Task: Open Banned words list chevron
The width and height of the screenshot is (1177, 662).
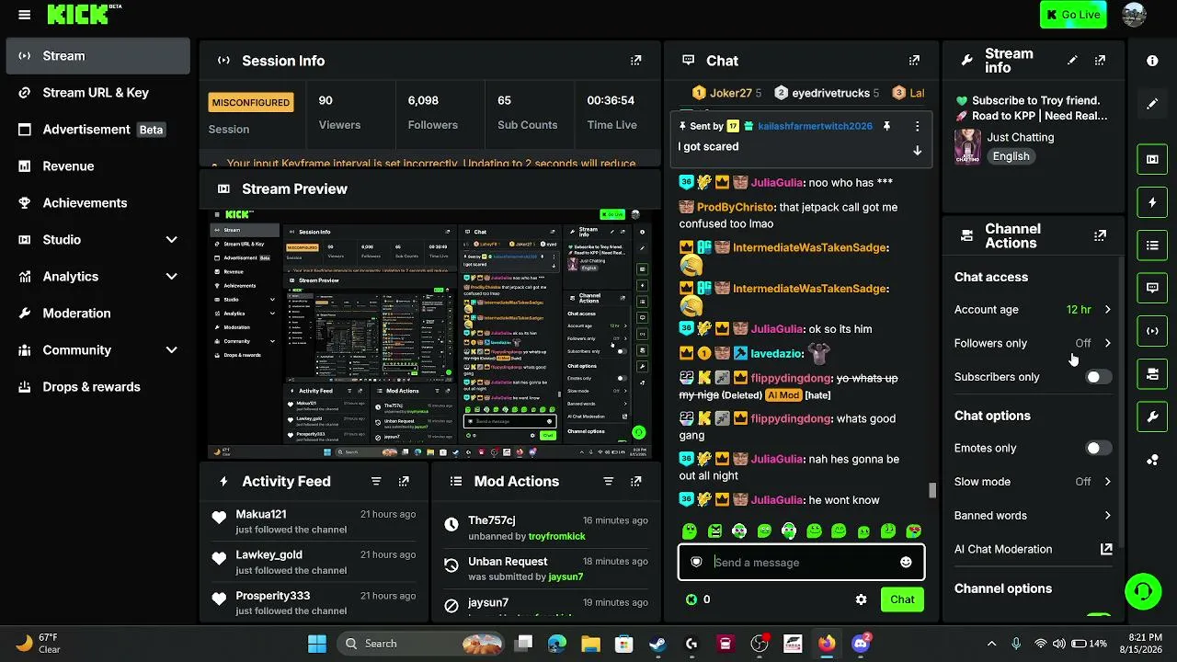Action: pyautogui.click(x=1107, y=516)
